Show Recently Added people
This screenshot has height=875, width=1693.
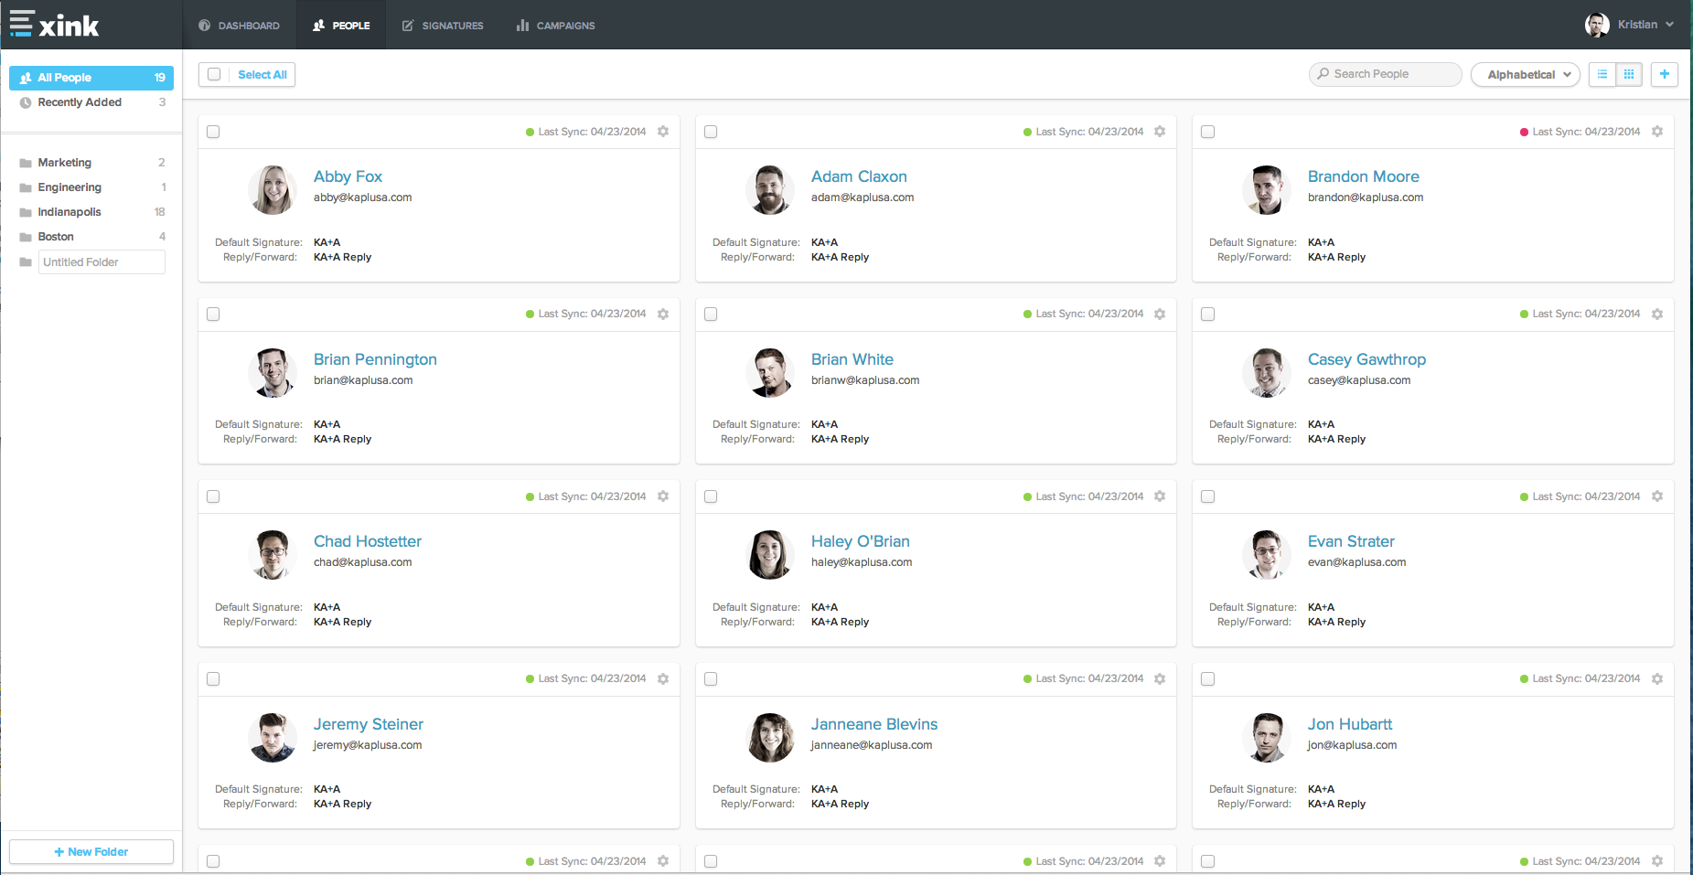91,102
